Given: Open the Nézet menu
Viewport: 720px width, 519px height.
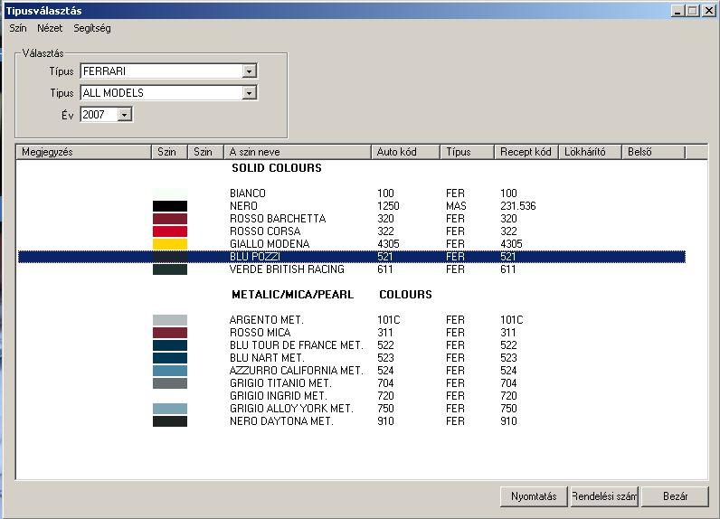Looking at the screenshot, I should [50, 28].
